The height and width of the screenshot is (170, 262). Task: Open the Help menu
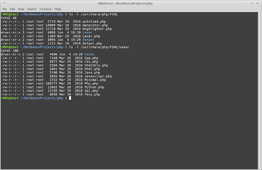coord(58,9)
